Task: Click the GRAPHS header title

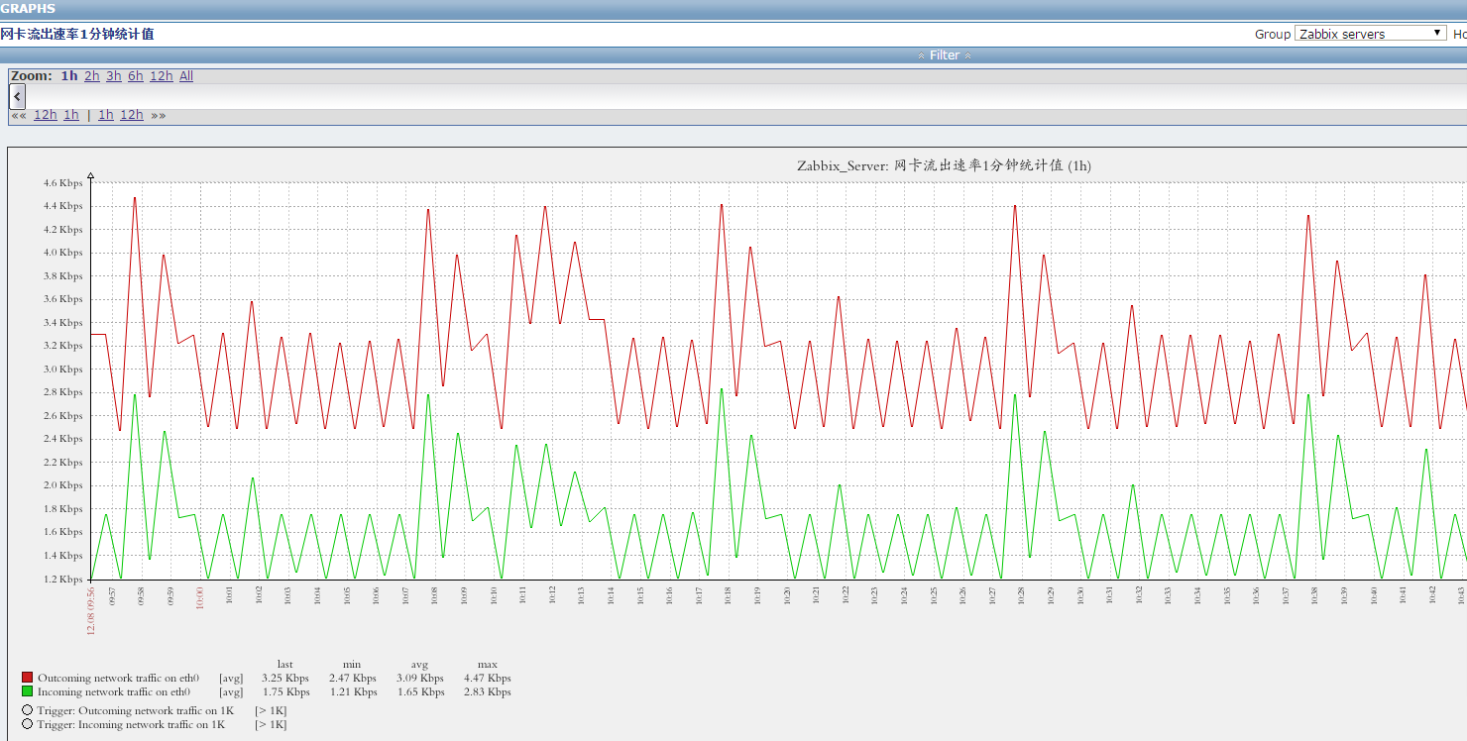Action: pos(28,9)
